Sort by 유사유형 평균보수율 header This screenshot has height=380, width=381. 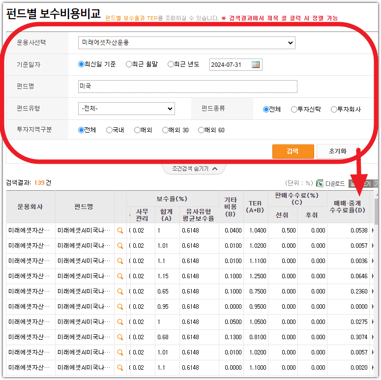pos(199,215)
